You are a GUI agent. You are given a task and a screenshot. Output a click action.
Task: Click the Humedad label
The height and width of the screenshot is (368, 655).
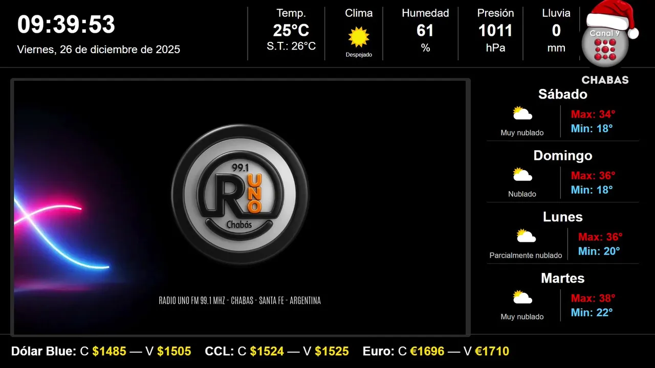coord(425,13)
